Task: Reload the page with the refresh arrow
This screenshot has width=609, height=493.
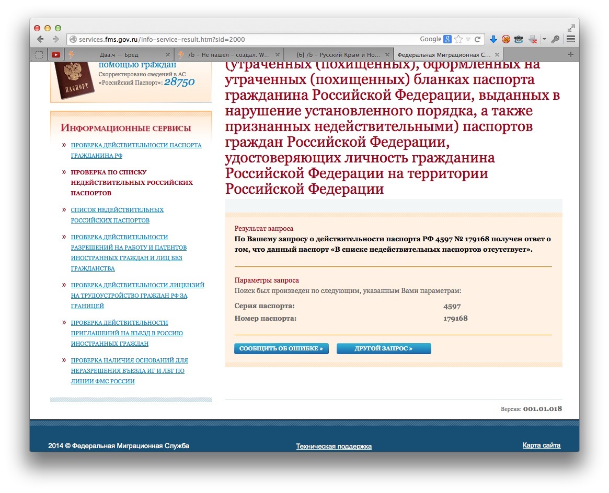Action: [477, 39]
